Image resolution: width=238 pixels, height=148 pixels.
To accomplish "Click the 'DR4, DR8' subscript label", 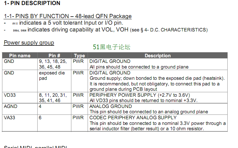I will 20,31.
